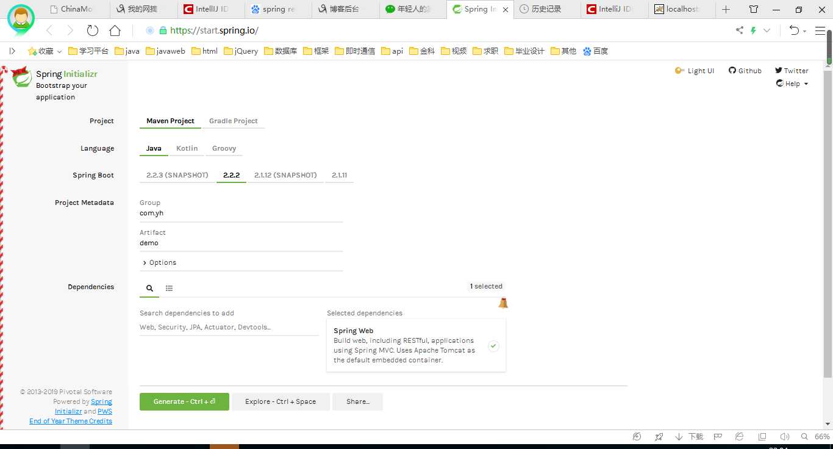Select Spring Boot 2.1.12 (SNAPSHOT)
This screenshot has height=449, width=833.
(285, 176)
